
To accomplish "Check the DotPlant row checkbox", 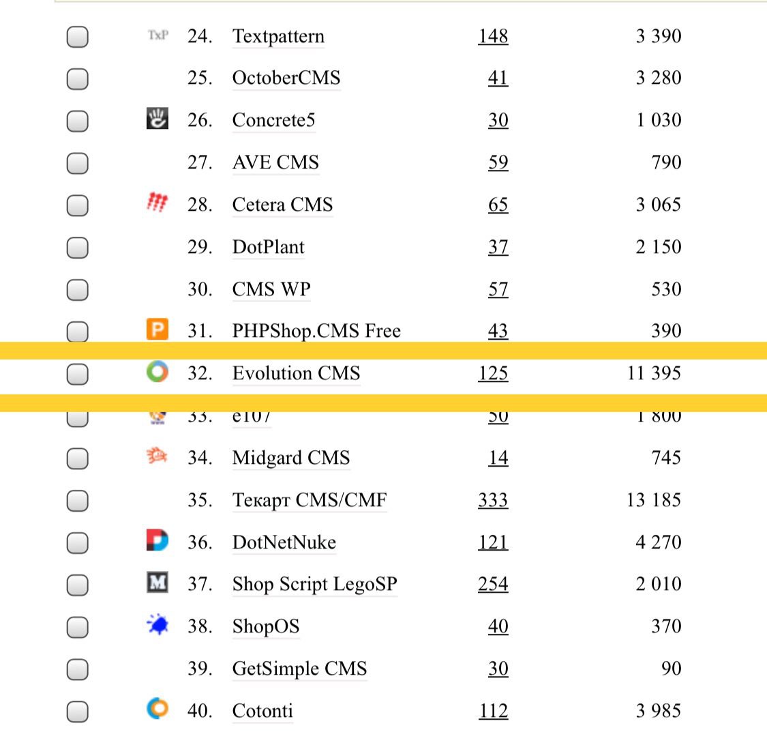I will click(77, 248).
